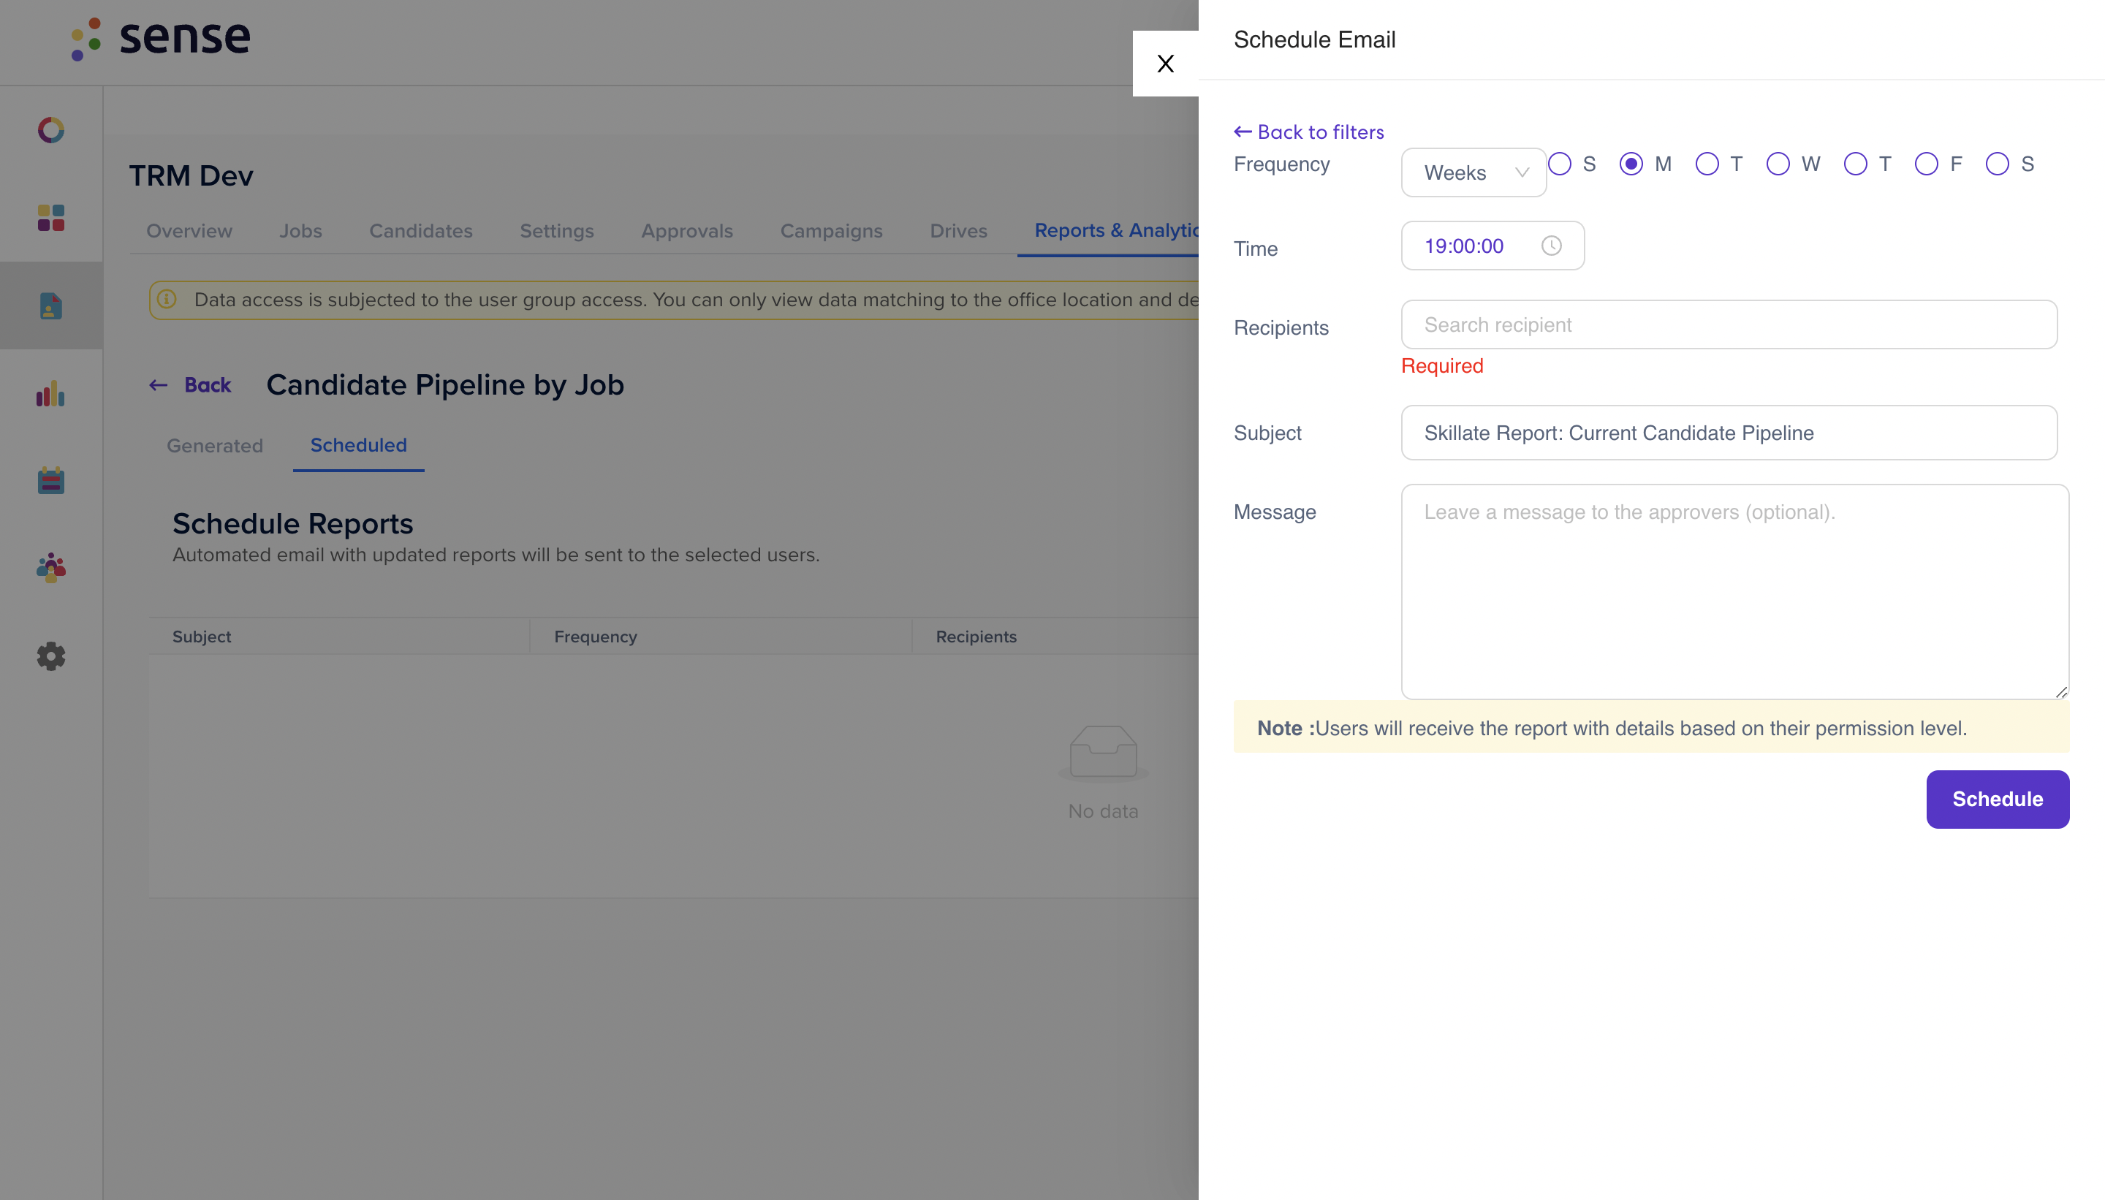Open the bar chart analytics sidebar icon
The height and width of the screenshot is (1200, 2105).
point(51,393)
